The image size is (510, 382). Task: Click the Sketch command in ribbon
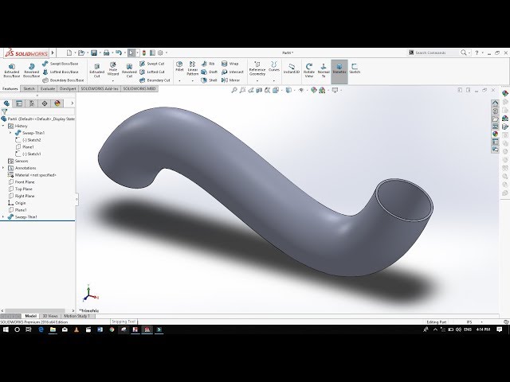(355, 68)
